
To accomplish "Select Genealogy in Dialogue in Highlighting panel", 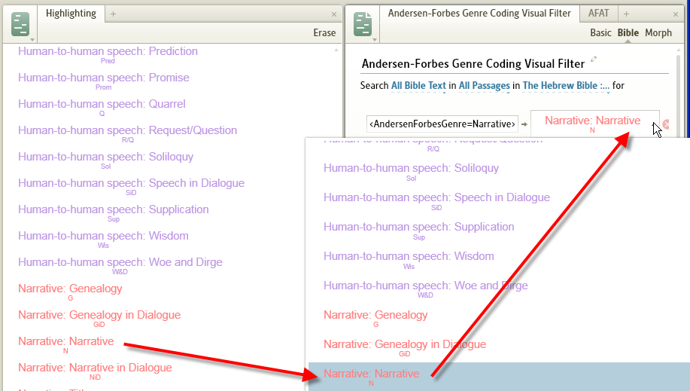I will point(99,319).
